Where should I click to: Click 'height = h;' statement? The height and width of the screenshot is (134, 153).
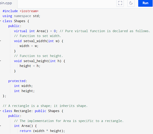[30, 66]
